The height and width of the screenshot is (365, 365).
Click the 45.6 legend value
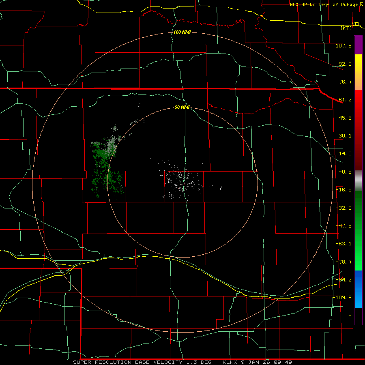coord(345,118)
